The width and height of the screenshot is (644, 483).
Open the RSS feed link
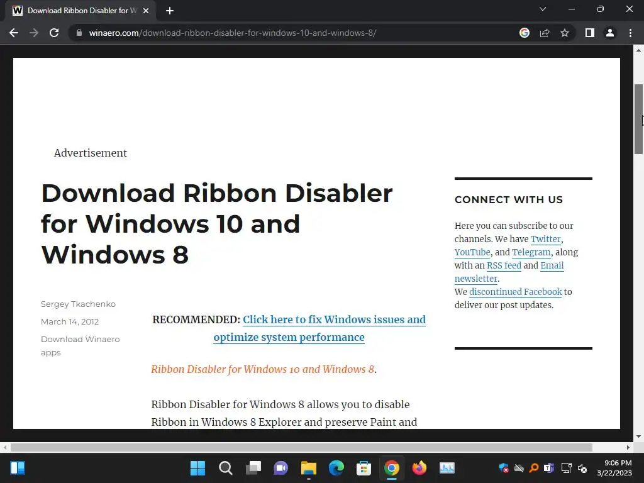pyautogui.click(x=504, y=265)
